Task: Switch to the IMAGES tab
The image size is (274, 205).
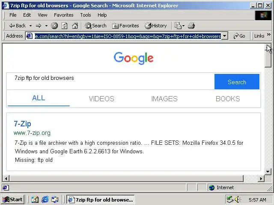Action: [x=164, y=99]
